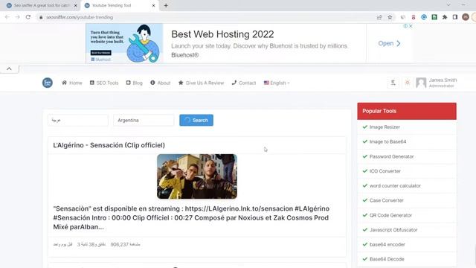Click the address bar URL

coord(80,17)
